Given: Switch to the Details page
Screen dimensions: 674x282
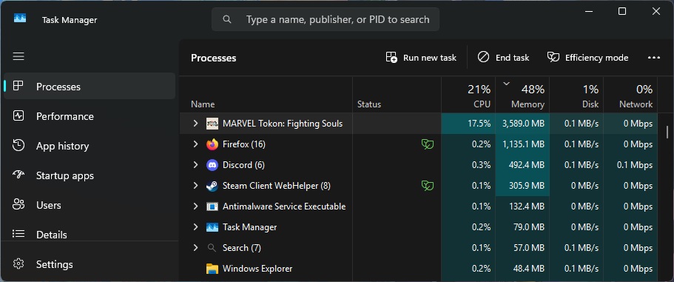Looking at the screenshot, I should click(x=90, y=235).
